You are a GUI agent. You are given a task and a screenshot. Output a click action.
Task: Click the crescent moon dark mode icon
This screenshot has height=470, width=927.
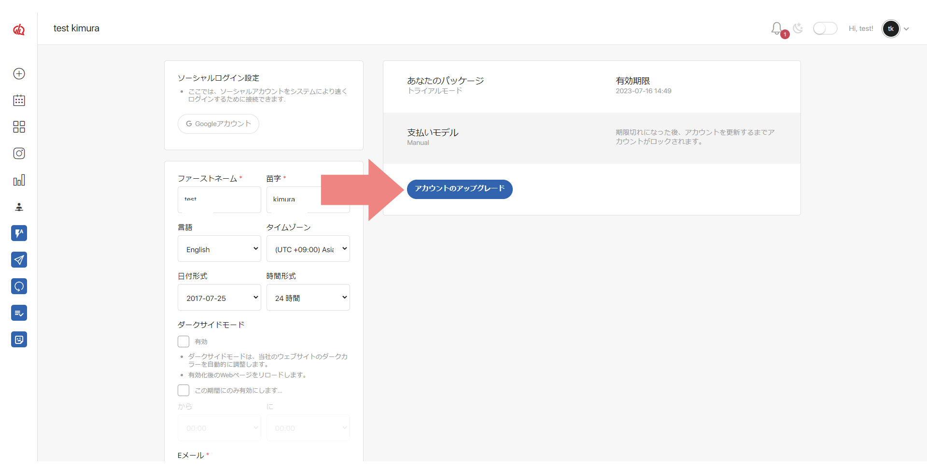pos(798,28)
